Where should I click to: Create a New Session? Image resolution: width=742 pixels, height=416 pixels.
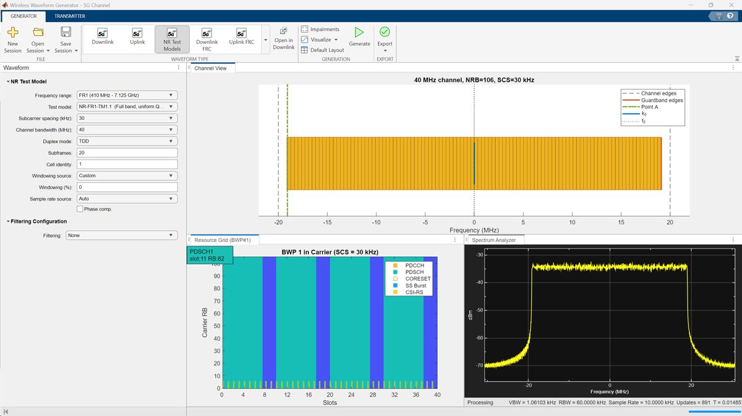pyautogui.click(x=12, y=38)
